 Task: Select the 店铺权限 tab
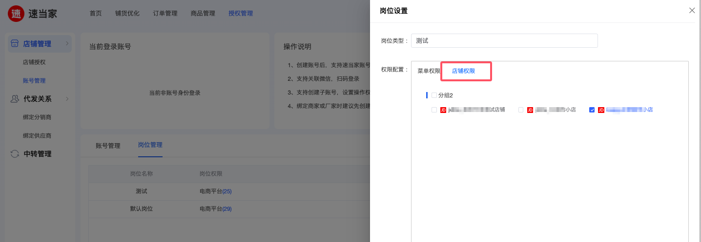pos(463,71)
